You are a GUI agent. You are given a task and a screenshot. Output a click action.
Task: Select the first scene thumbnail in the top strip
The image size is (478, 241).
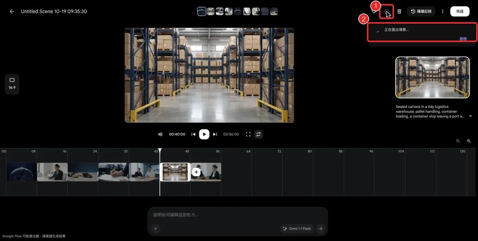202,12
